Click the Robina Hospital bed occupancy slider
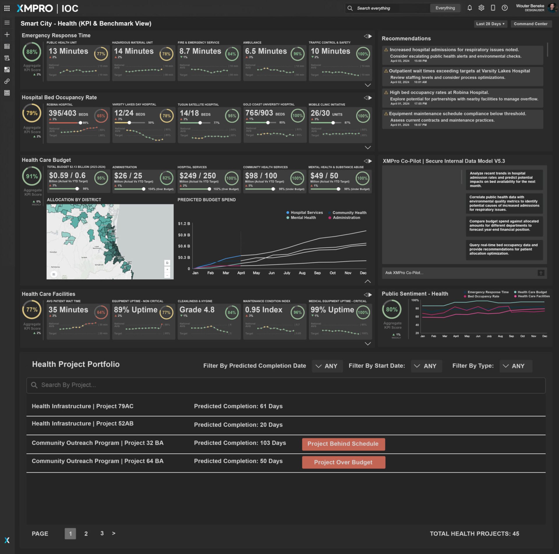Screen dimensions: 559x554 click(80, 123)
